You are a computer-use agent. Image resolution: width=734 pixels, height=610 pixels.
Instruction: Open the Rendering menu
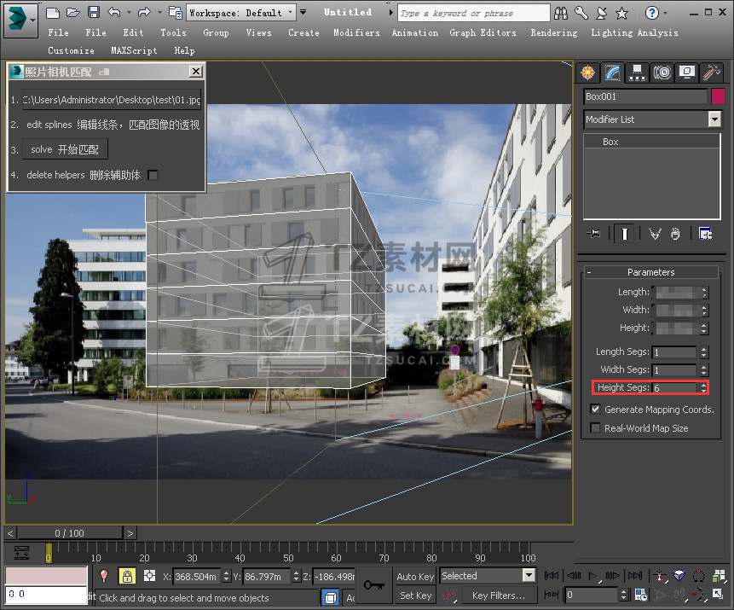[x=553, y=32]
